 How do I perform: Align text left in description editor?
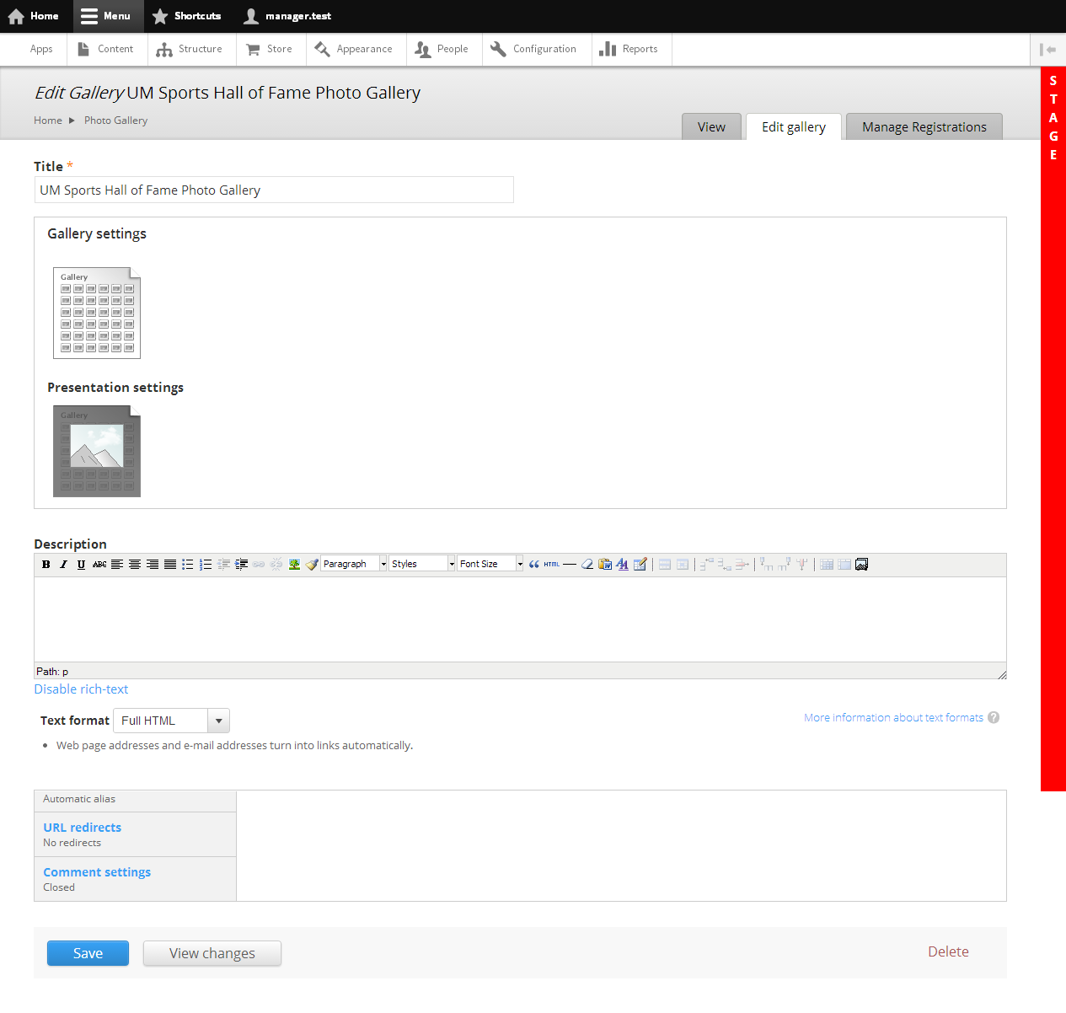pos(117,565)
